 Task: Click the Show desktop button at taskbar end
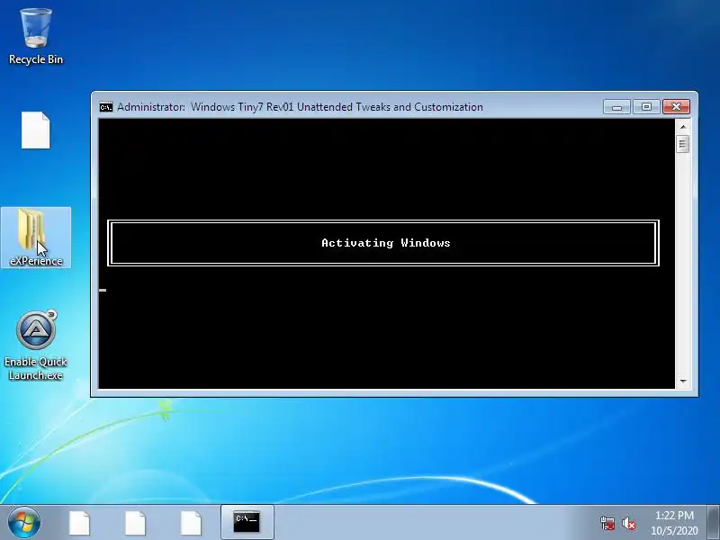tap(713, 523)
